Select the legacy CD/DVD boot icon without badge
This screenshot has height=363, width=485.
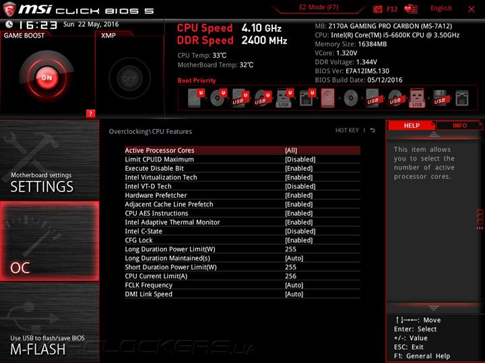351,98
